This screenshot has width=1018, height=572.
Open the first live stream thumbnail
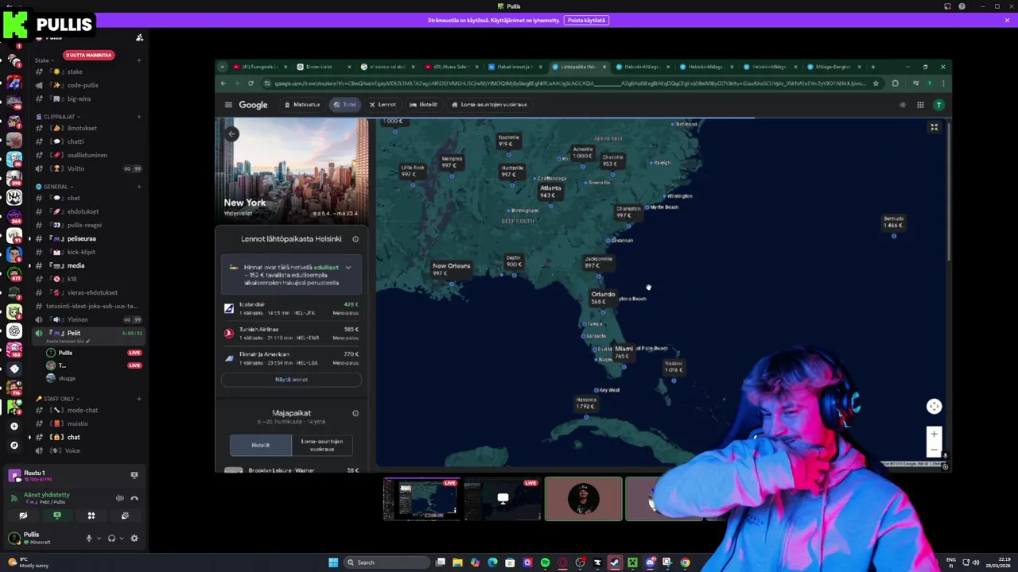click(x=422, y=500)
